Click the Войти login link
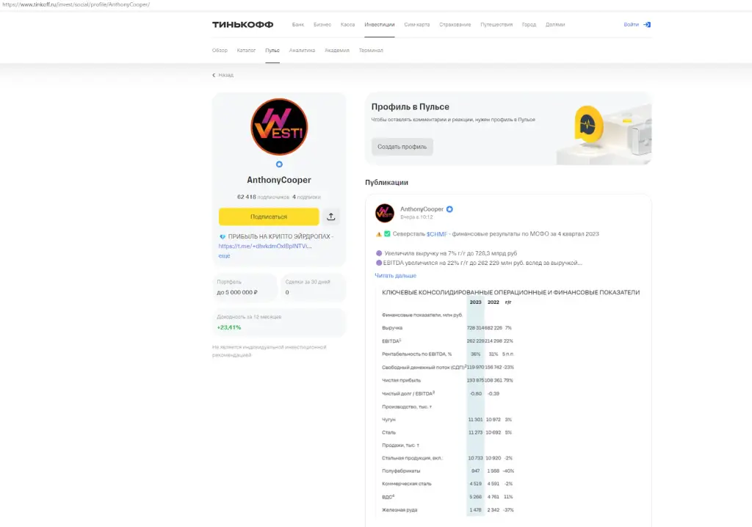 click(x=631, y=24)
